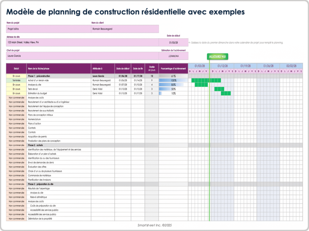Select "Recrutement d'un architecte ou d'un ingénieur"
Viewport: 309px width, 231px height.
click(49, 102)
